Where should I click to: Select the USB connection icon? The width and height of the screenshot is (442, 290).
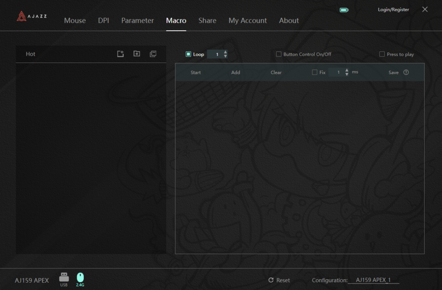64,277
